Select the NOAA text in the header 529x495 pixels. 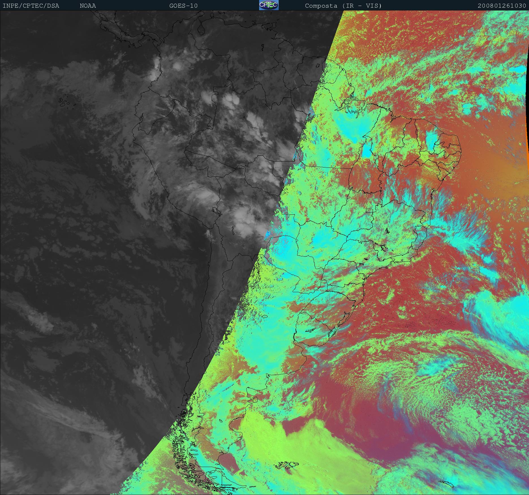tap(88, 6)
